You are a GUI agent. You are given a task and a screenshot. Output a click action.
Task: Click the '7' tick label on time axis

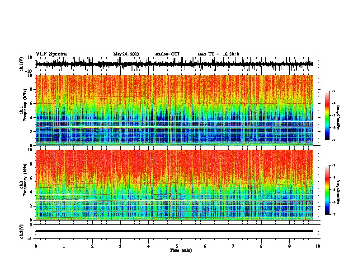coord(233,246)
